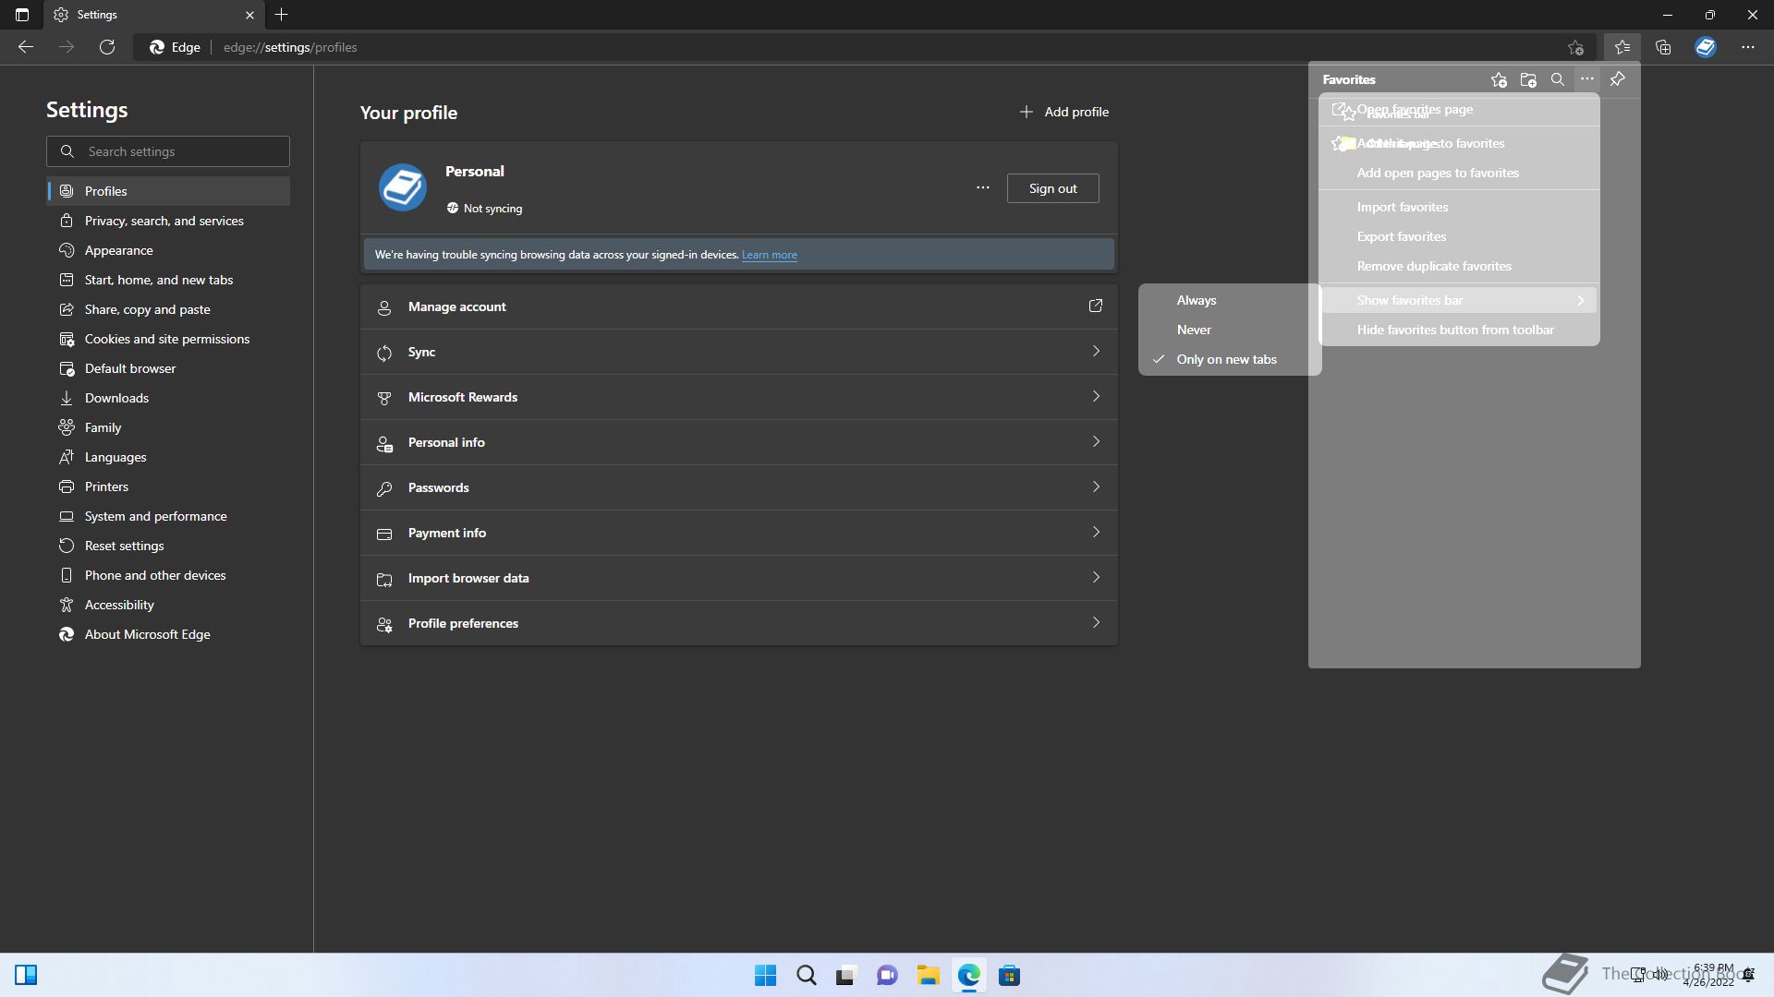
Task: Pin the Favorites panel
Action: click(x=1617, y=79)
